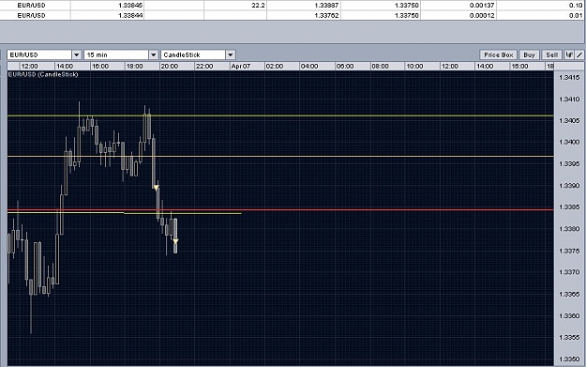The height and width of the screenshot is (367, 586).
Task: Select the top green horizontal line
Action: (280, 116)
